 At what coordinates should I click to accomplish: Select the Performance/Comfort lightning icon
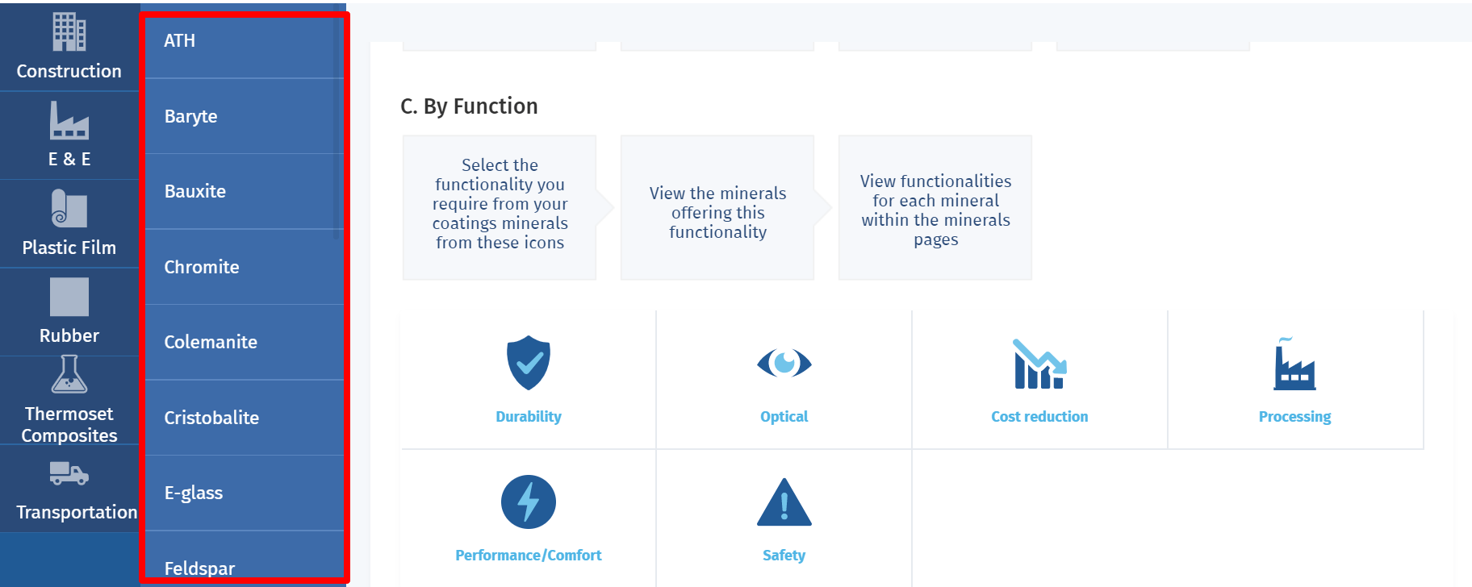529,502
